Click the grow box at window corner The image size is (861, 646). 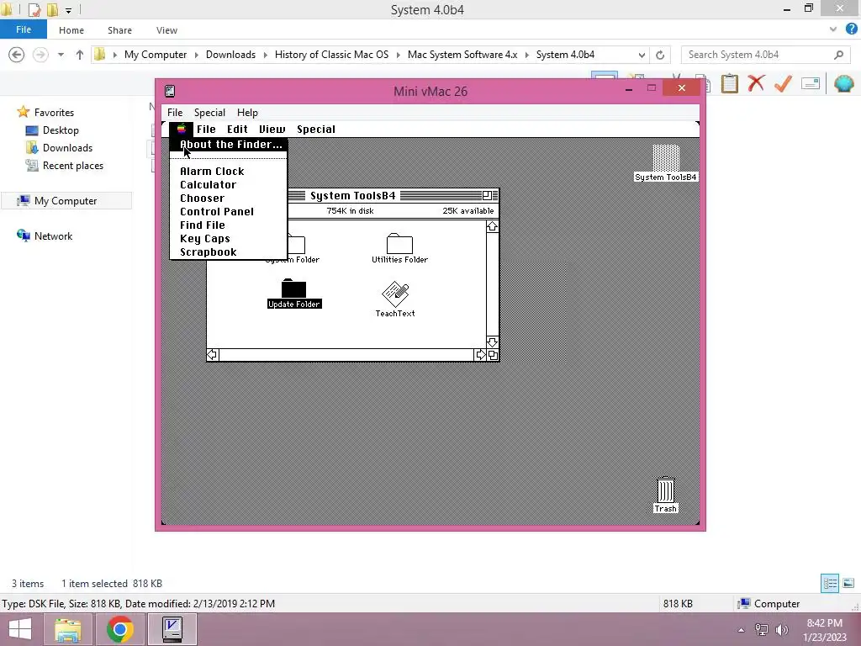click(x=493, y=356)
